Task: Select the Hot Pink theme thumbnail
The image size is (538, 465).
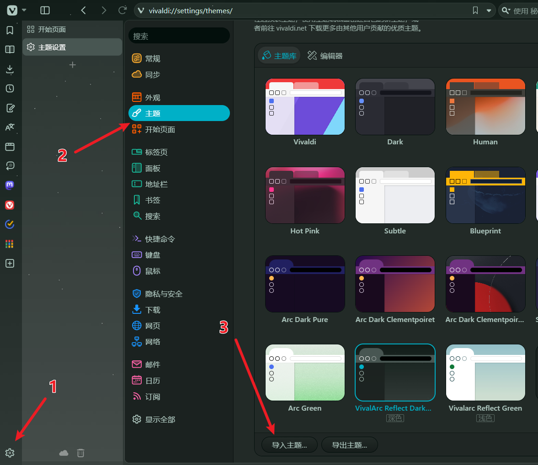Action: click(x=305, y=196)
